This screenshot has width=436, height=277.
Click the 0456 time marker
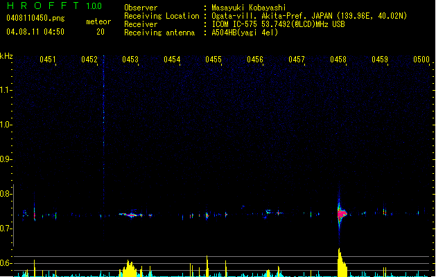coord(255,60)
